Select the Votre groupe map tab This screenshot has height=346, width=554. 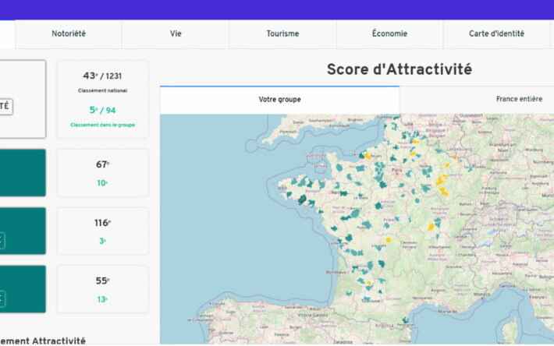(x=279, y=100)
